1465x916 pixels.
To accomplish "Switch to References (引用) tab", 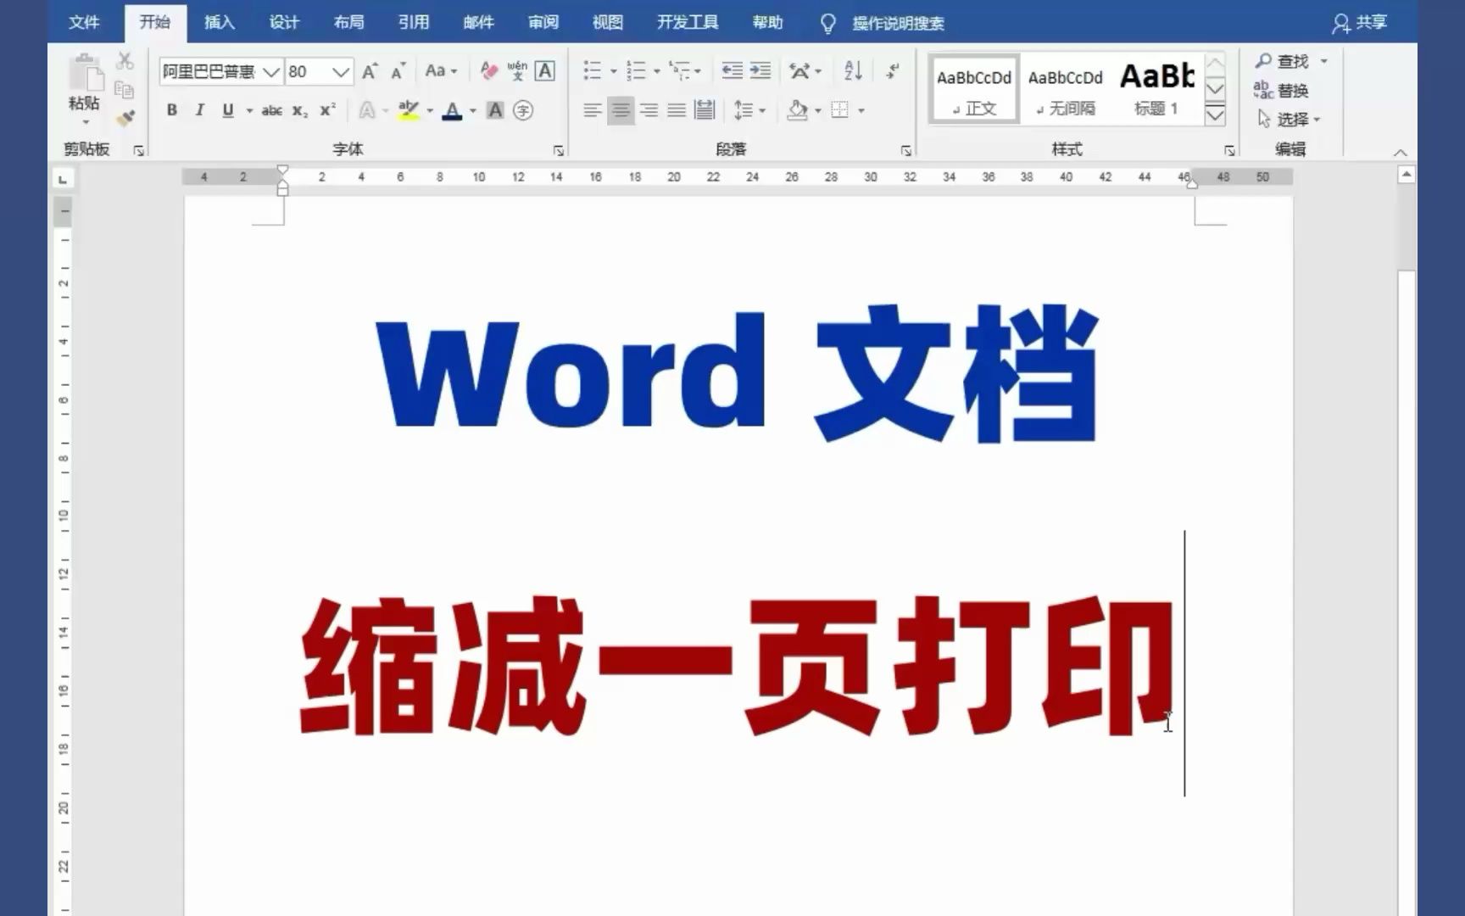I will [414, 22].
